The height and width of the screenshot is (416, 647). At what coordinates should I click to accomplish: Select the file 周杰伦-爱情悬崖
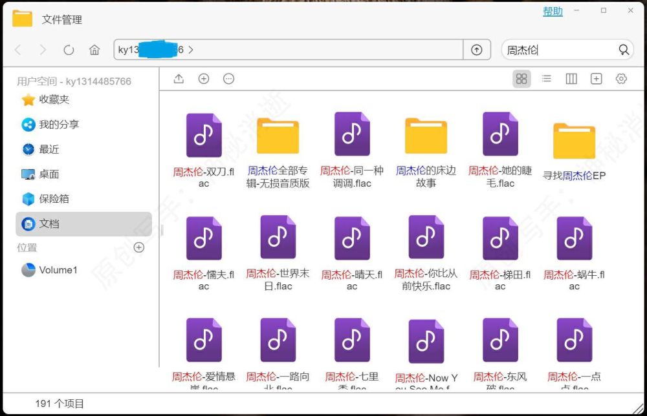(204, 353)
